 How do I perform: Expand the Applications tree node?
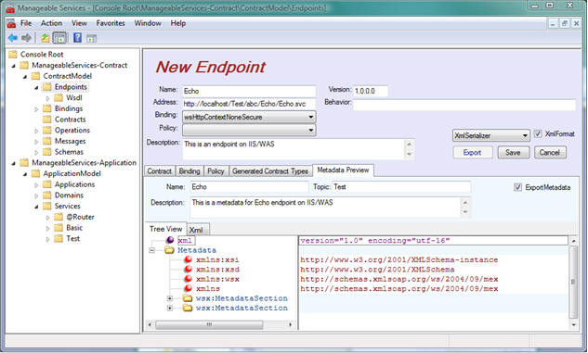click(36, 185)
